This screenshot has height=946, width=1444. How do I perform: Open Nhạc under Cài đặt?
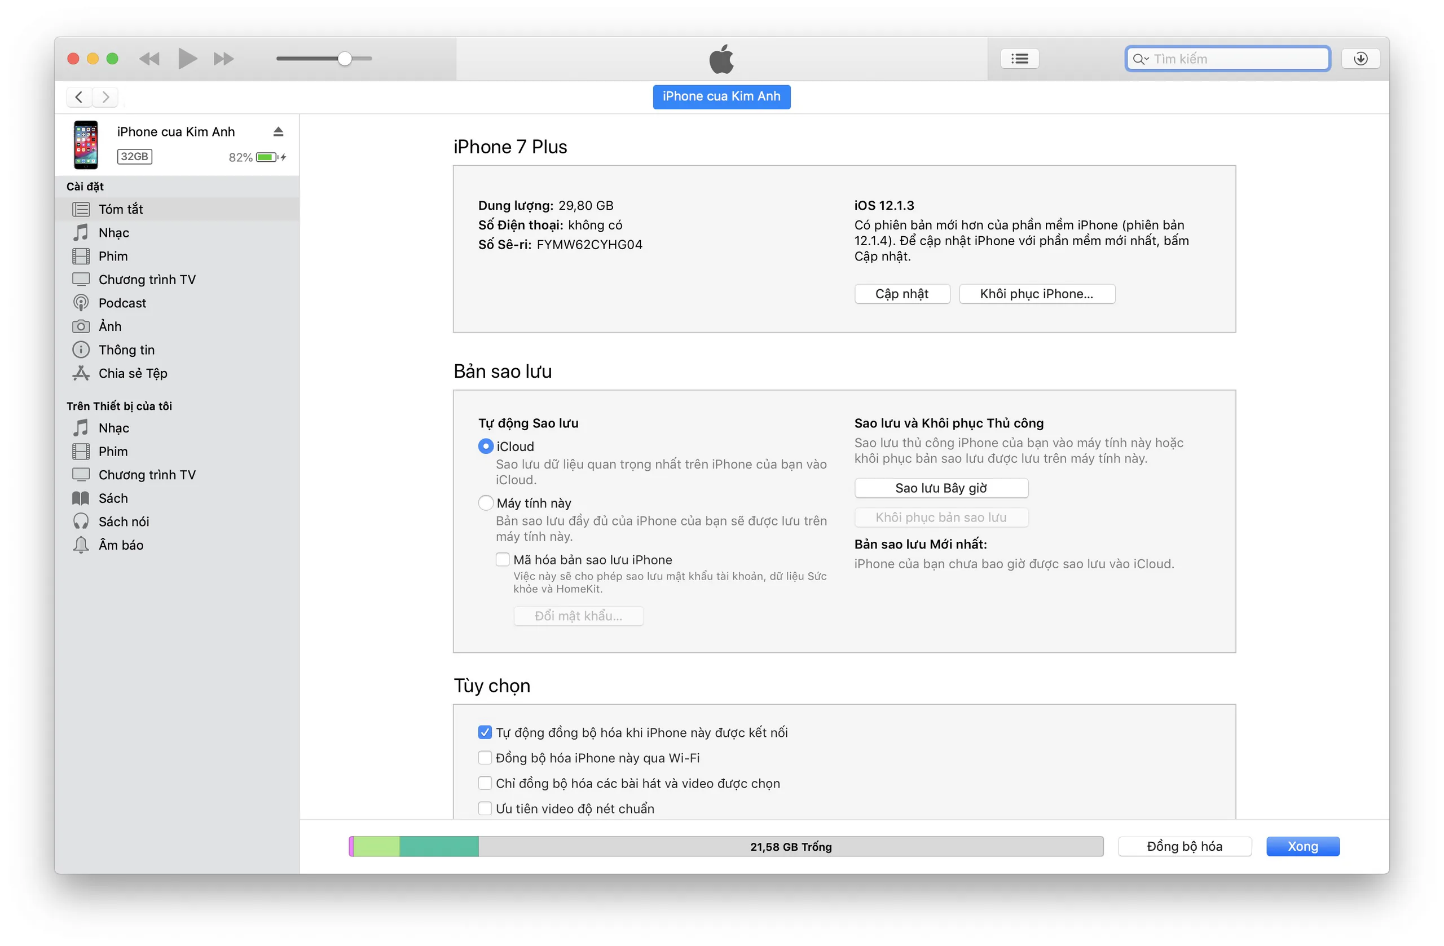pos(177,233)
